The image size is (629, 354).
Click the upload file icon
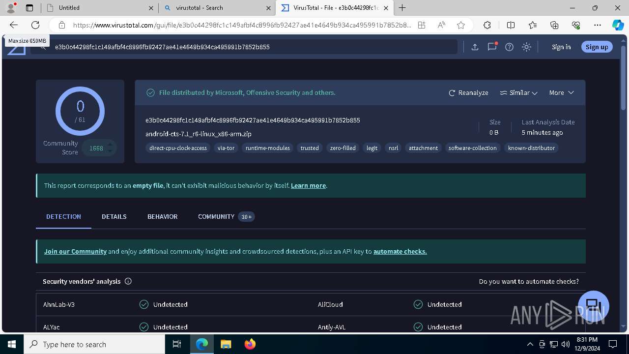click(475, 47)
